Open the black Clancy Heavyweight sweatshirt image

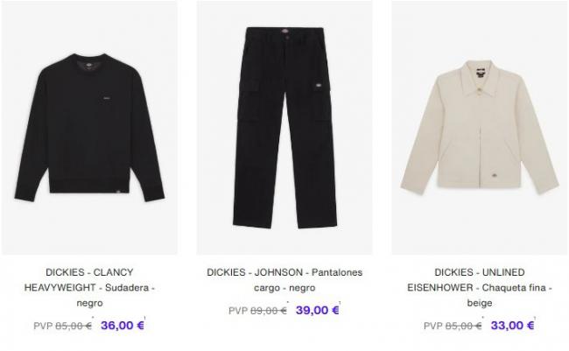point(89,128)
